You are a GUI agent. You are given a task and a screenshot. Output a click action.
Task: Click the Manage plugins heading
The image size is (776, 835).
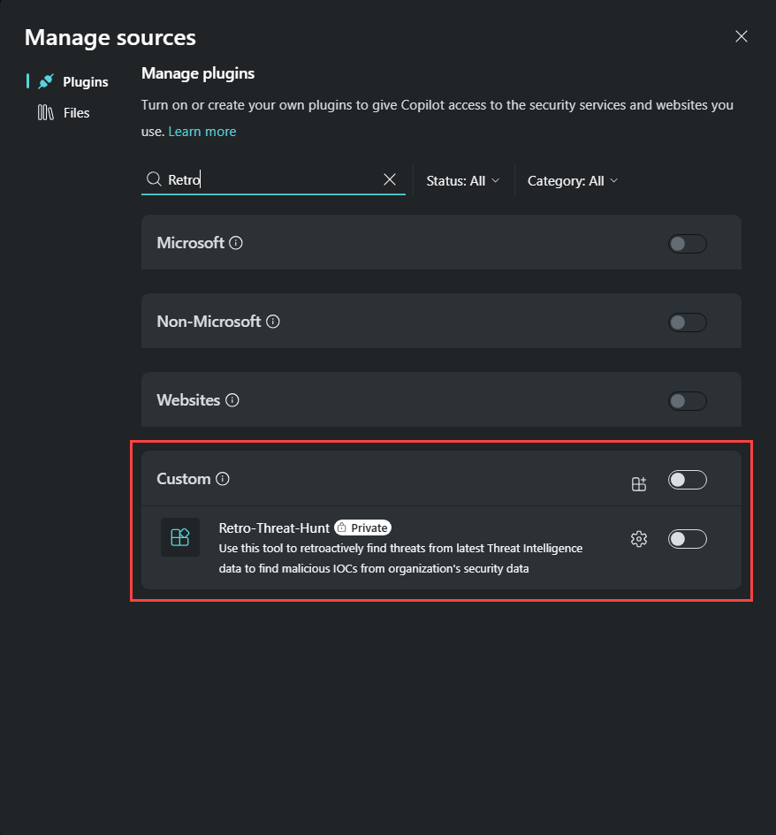pyautogui.click(x=198, y=73)
